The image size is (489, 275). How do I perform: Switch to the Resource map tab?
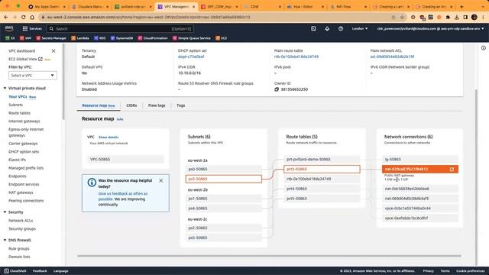(99, 105)
